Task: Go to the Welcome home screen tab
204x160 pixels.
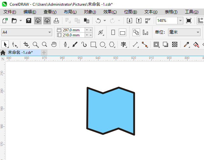Action: [x=3, y=53]
